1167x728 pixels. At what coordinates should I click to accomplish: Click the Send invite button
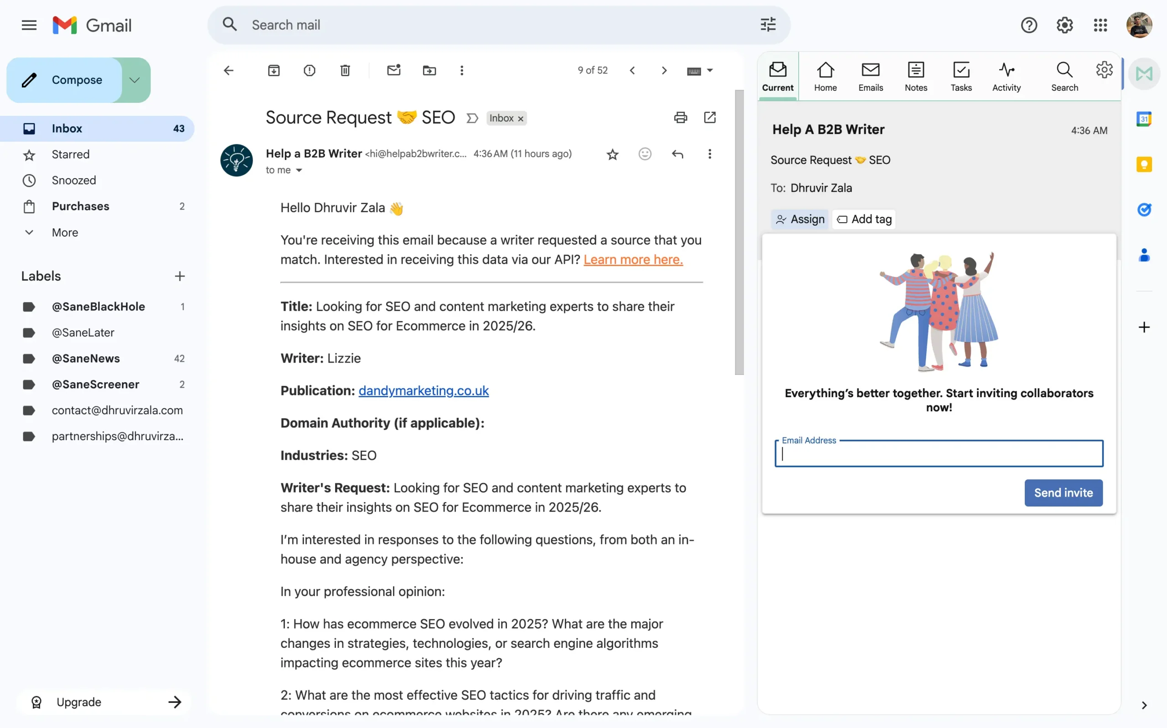(1063, 492)
